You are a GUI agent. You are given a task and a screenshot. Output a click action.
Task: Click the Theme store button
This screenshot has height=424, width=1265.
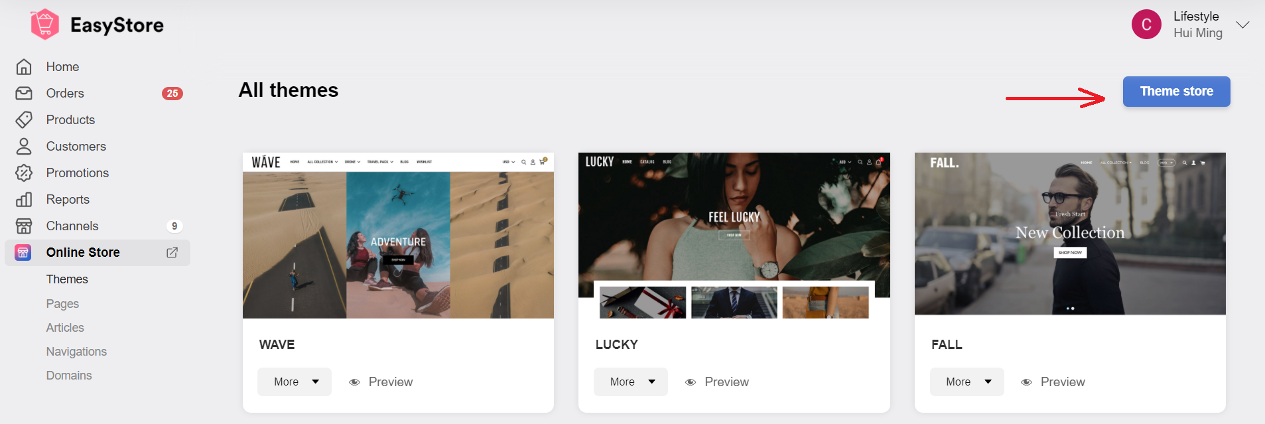[x=1176, y=92]
